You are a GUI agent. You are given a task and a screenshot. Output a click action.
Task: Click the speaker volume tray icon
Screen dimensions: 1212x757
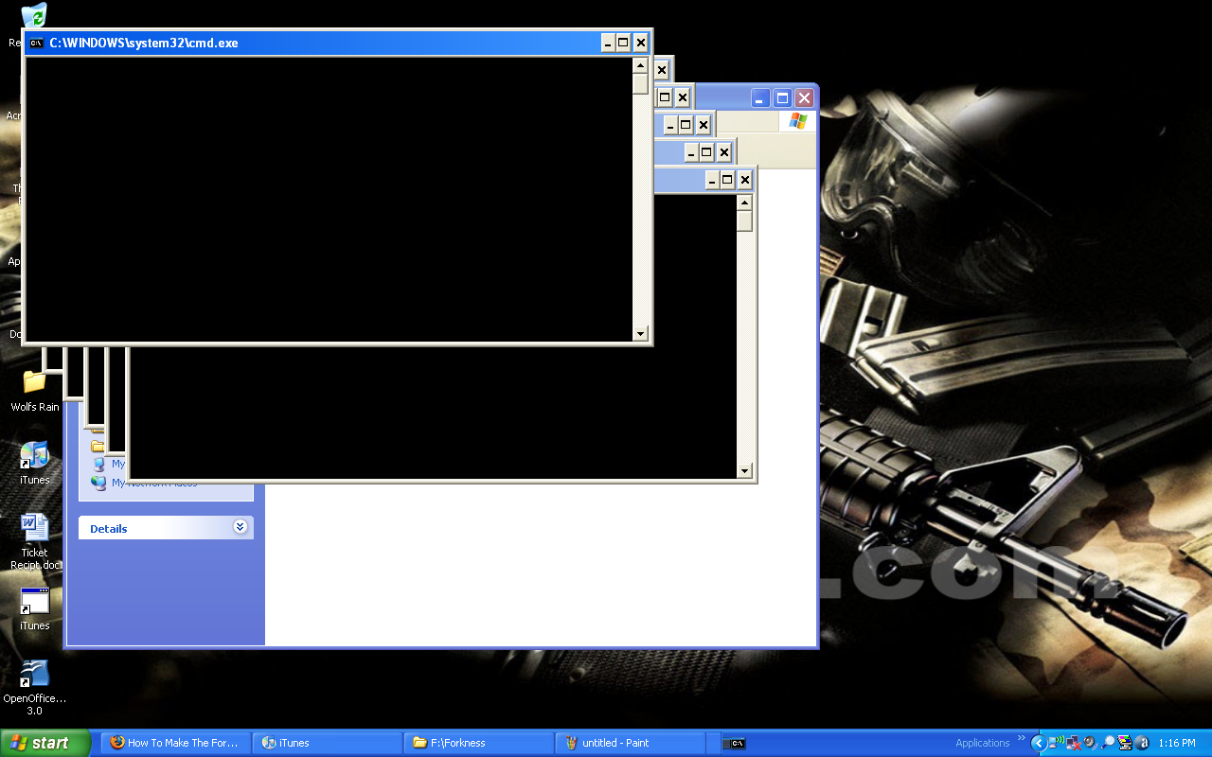(1090, 743)
